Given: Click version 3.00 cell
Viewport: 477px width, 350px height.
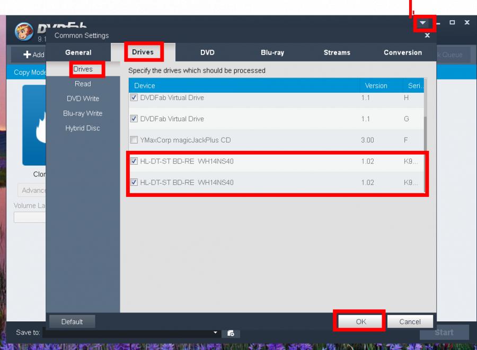Looking at the screenshot, I should click(367, 140).
